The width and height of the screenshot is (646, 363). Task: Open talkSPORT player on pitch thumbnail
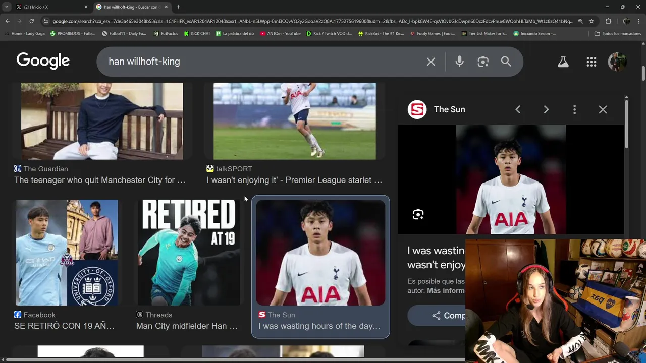[x=294, y=121]
